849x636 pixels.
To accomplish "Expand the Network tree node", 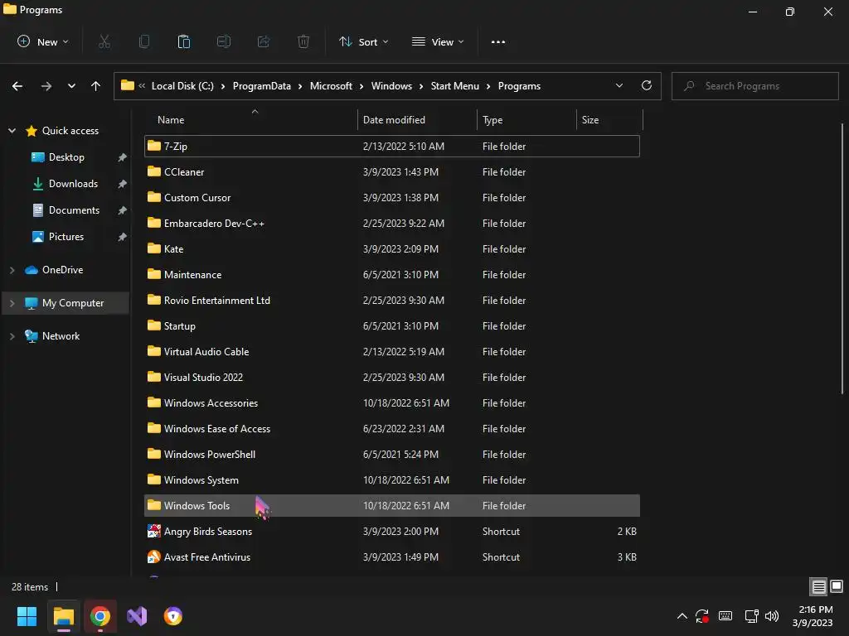I will (x=12, y=336).
